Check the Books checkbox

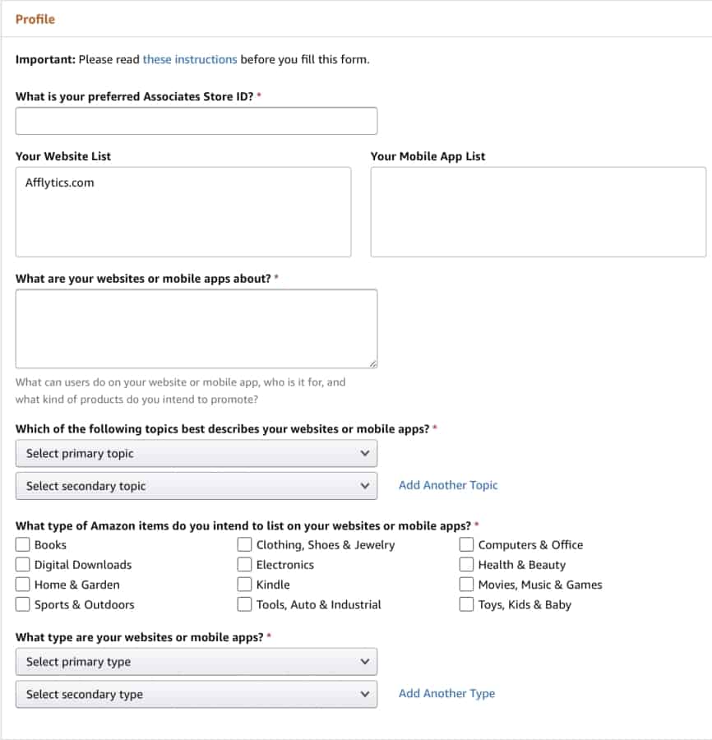click(x=23, y=544)
